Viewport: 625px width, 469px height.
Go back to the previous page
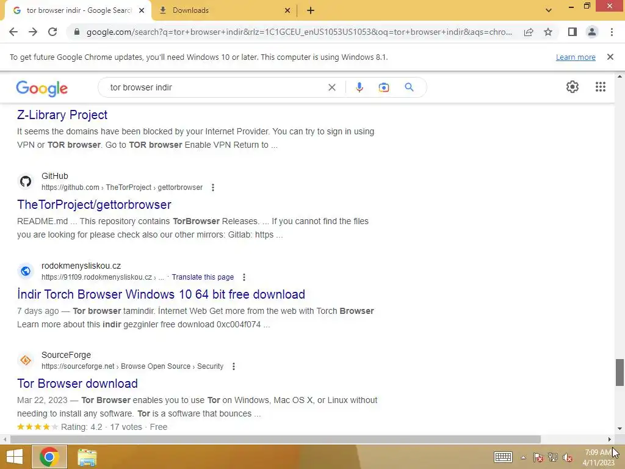point(13,32)
